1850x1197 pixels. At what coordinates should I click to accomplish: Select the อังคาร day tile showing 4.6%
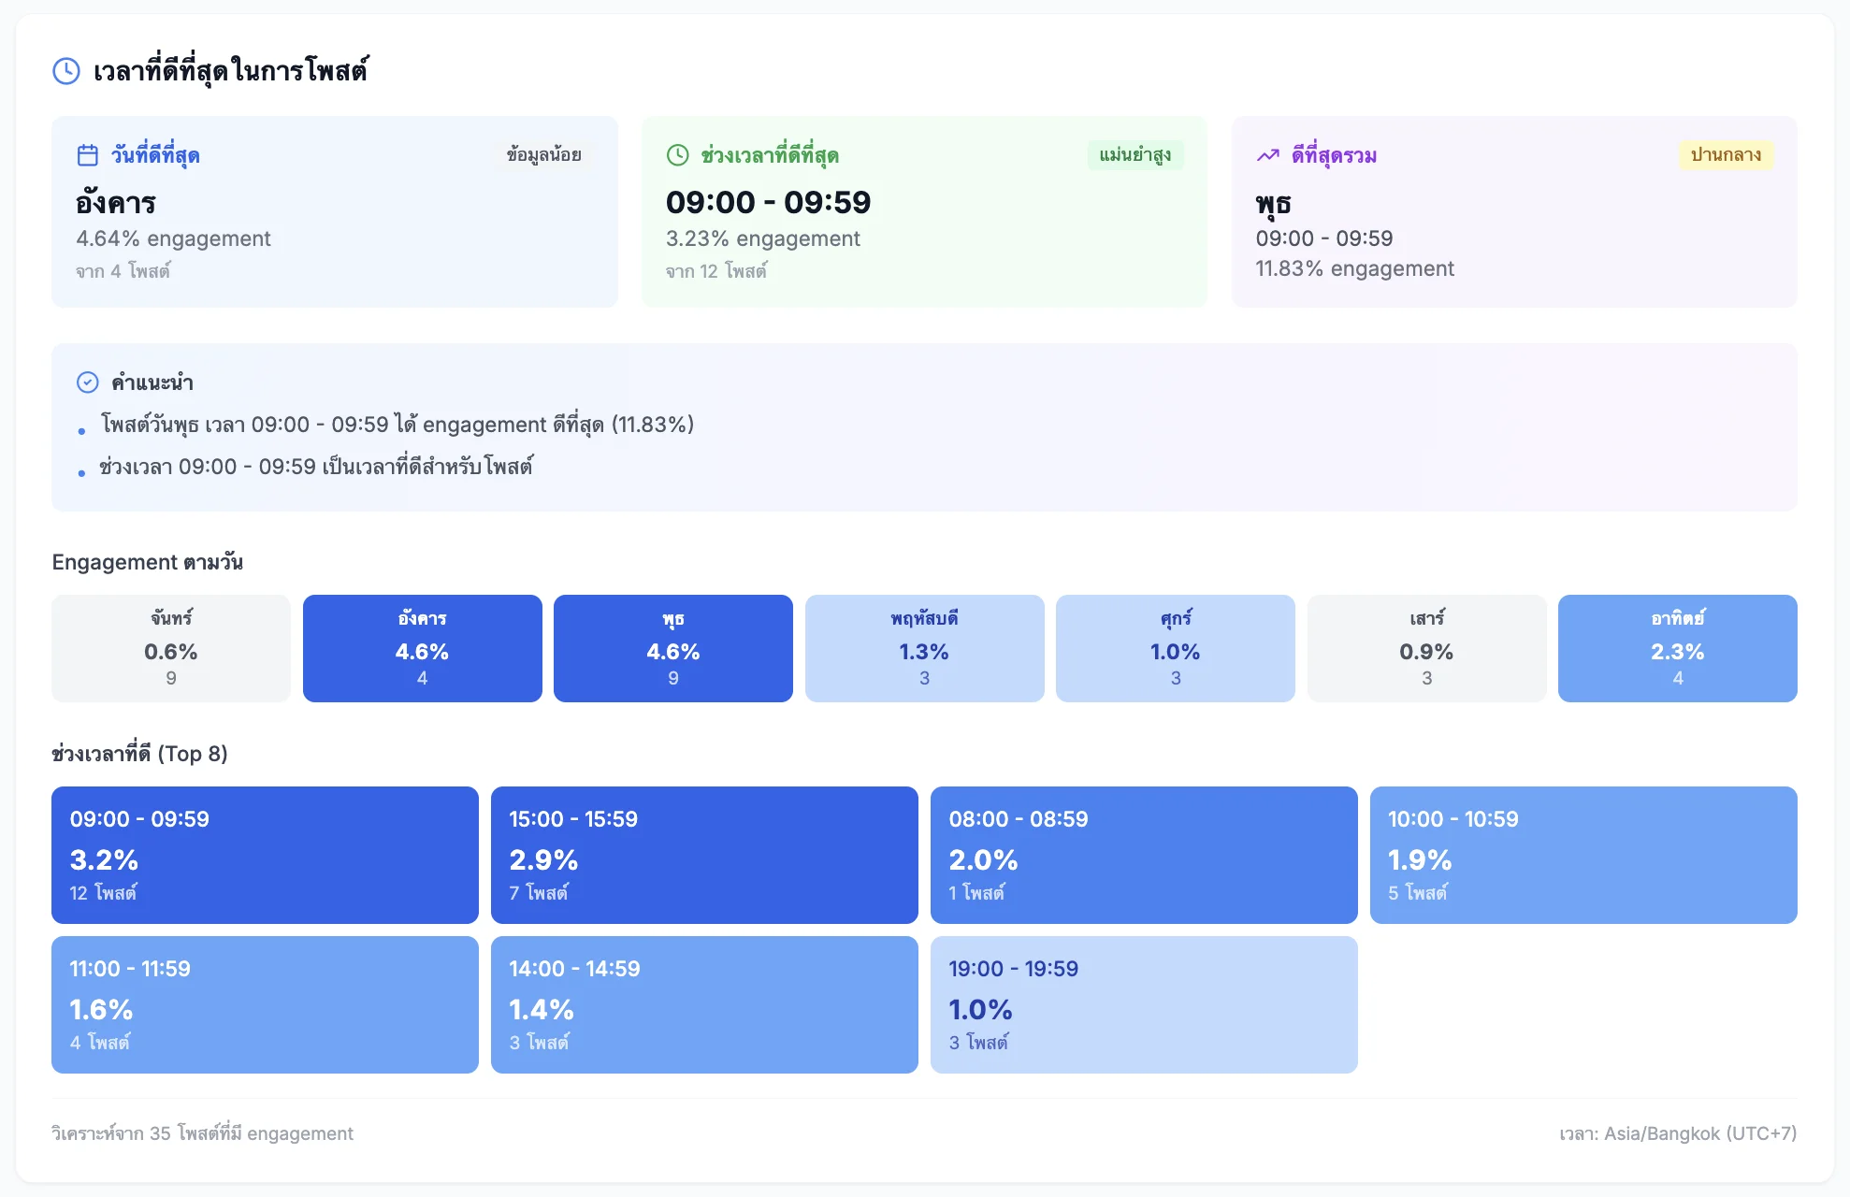422,648
